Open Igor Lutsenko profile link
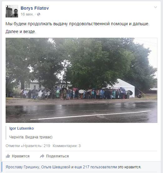Viewport: 163px width, 173px height. point(22,128)
